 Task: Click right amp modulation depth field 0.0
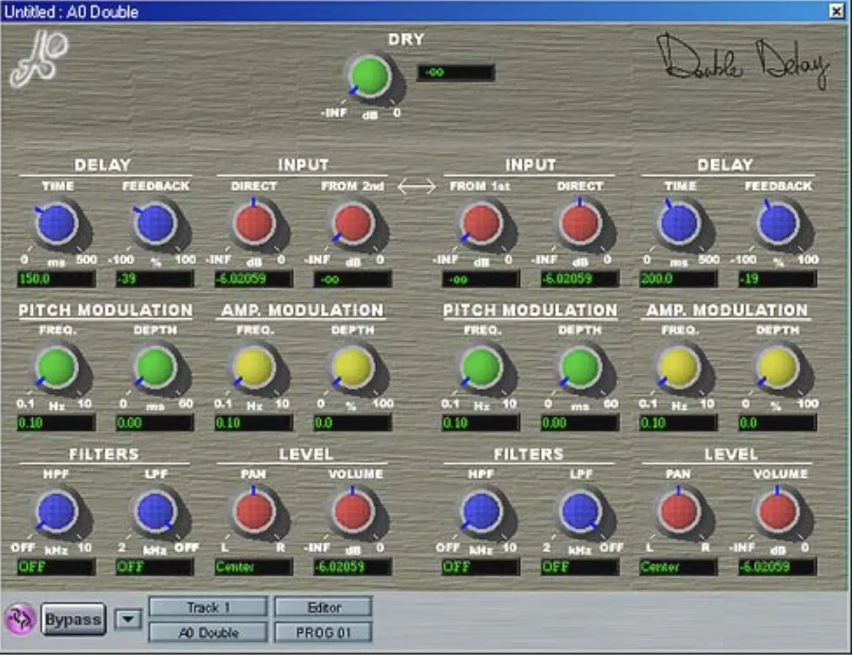[x=777, y=423]
